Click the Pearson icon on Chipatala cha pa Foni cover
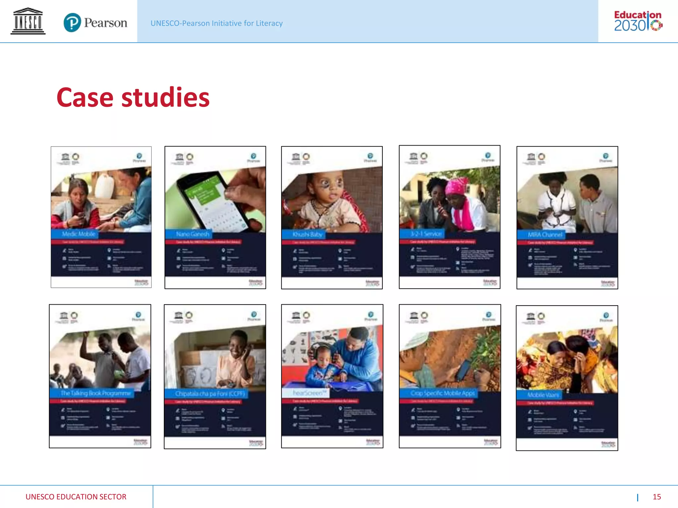678x508 pixels. [254, 316]
